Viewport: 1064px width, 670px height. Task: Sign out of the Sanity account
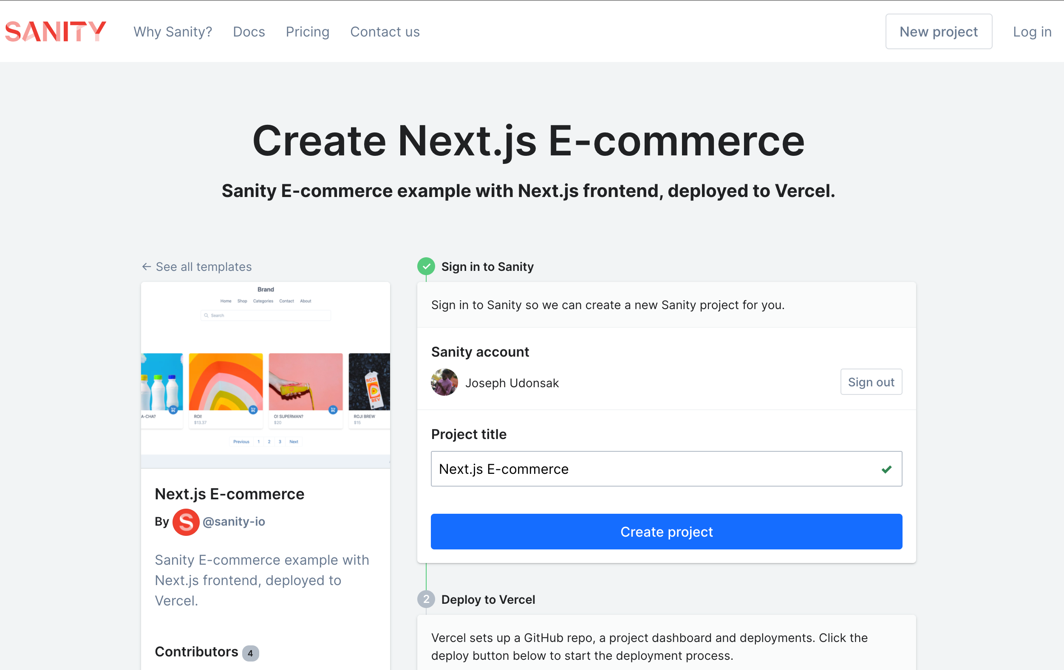click(x=871, y=382)
